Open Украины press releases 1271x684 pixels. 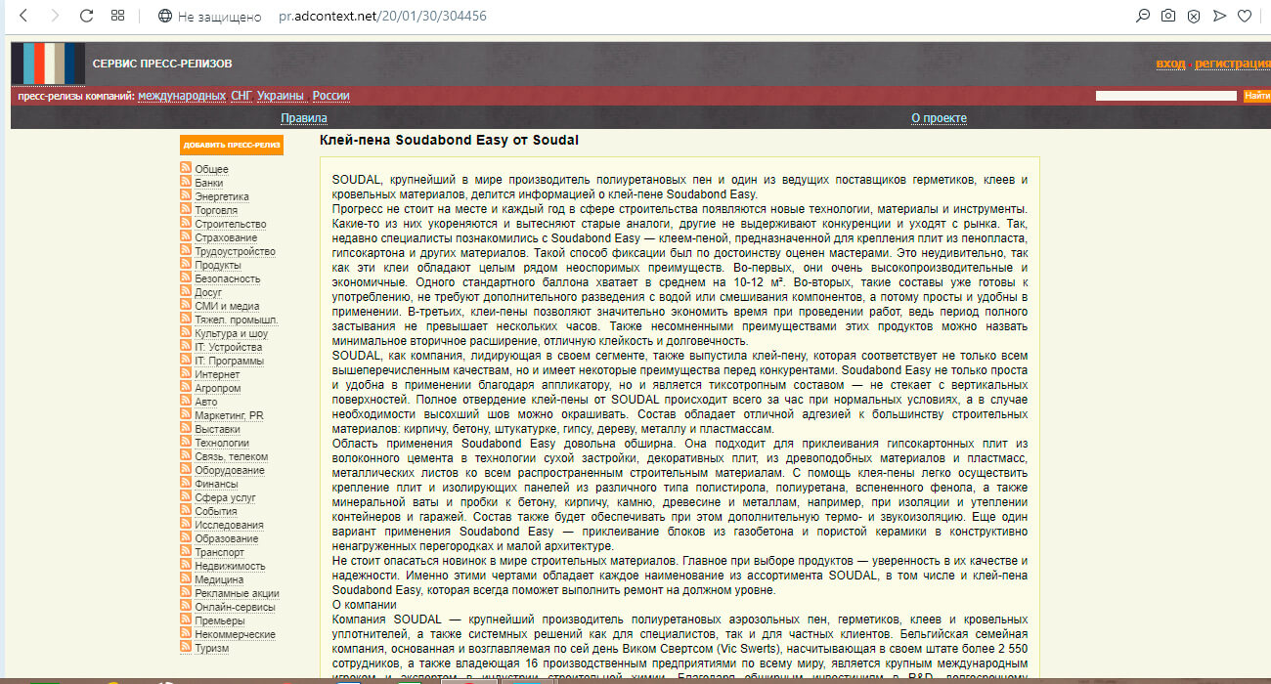280,96
